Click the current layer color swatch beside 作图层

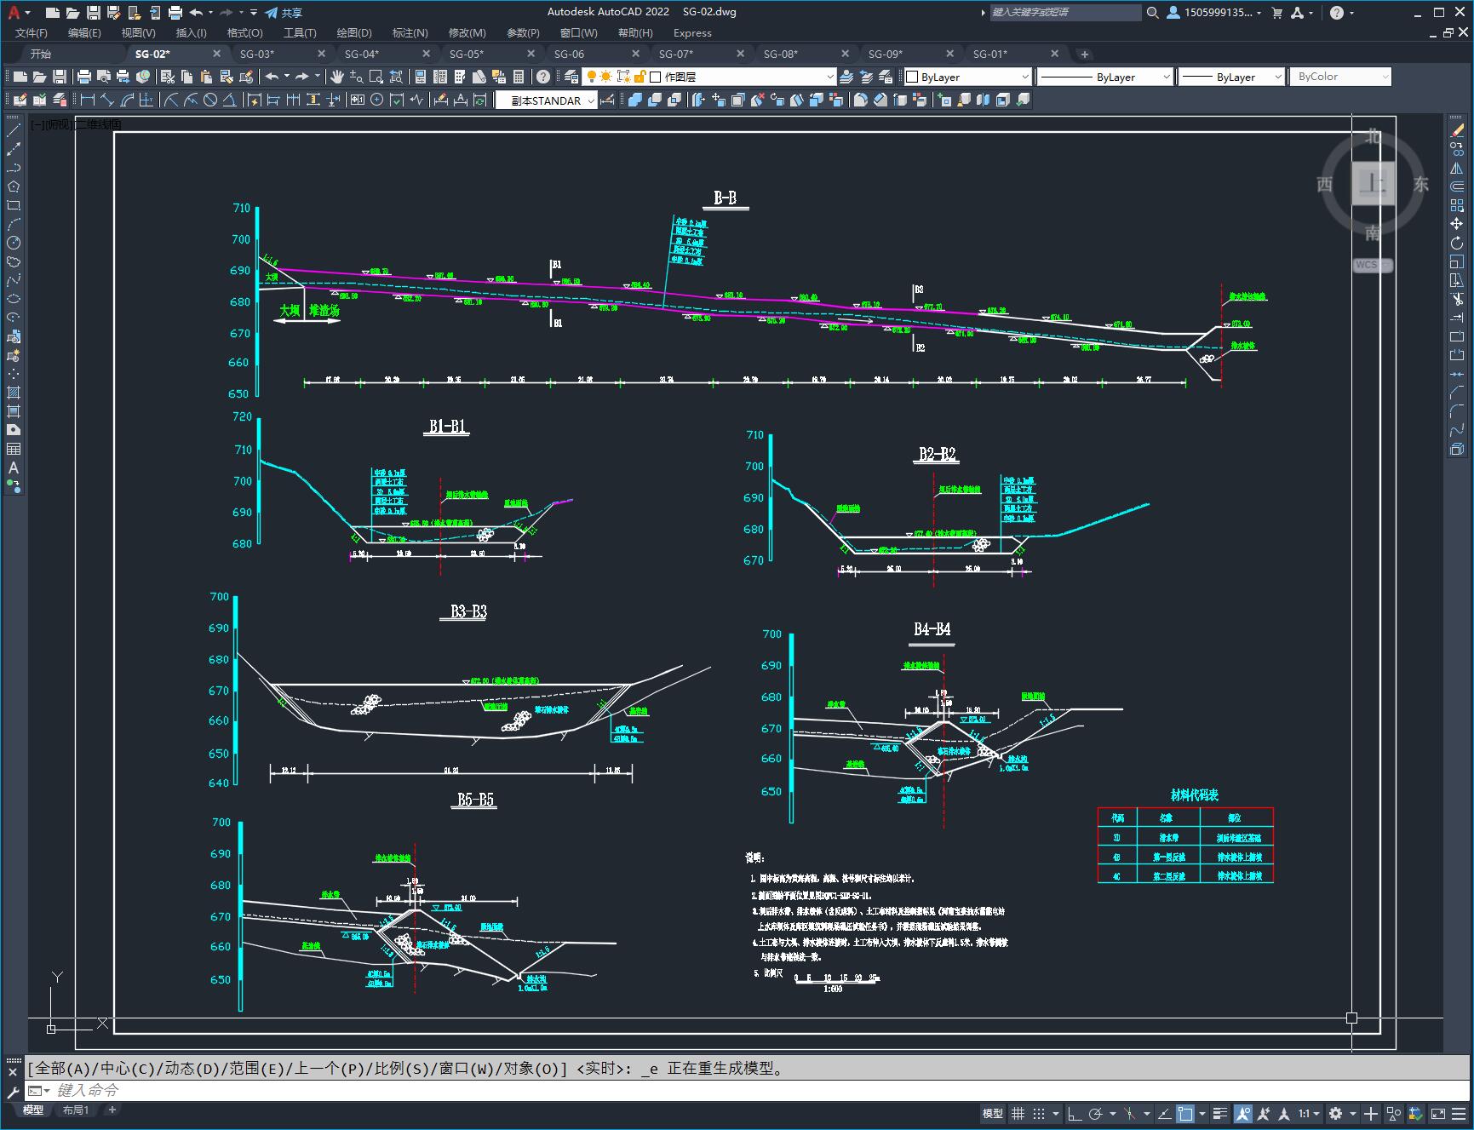[x=656, y=77]
